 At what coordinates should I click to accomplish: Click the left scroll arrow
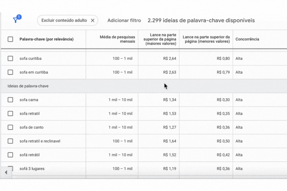pyautogui.click(x=6, y=172)
